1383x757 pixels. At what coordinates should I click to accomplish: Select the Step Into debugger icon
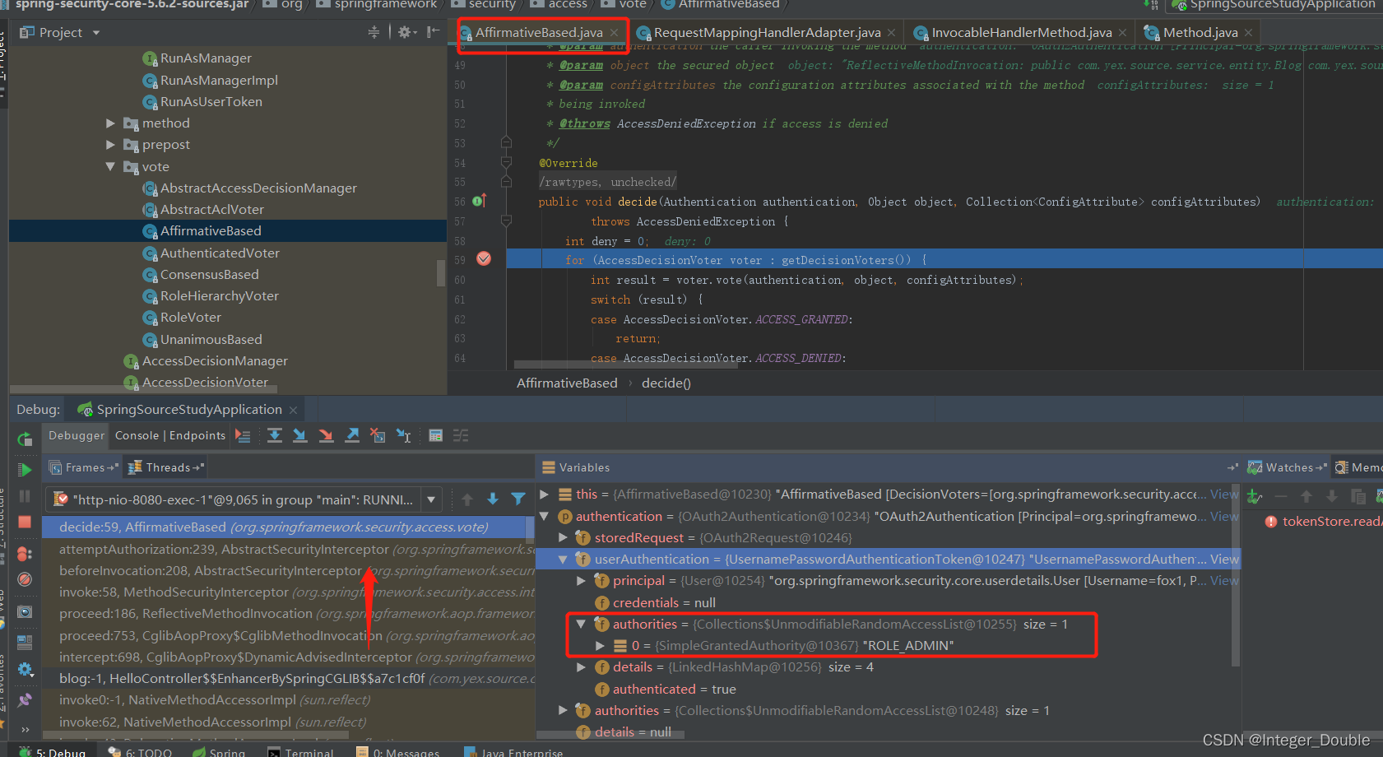point(299,435)
